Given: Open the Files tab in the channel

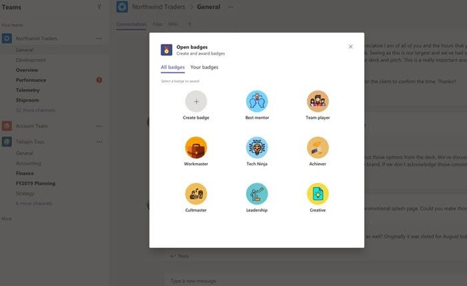Looking at the screenshot, I should (157, 24).
